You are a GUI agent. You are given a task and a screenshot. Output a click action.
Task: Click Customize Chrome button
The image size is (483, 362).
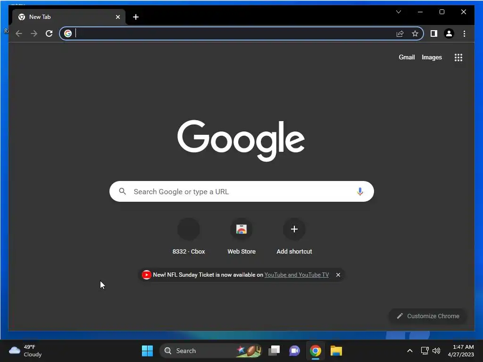(x=428, y=316)
